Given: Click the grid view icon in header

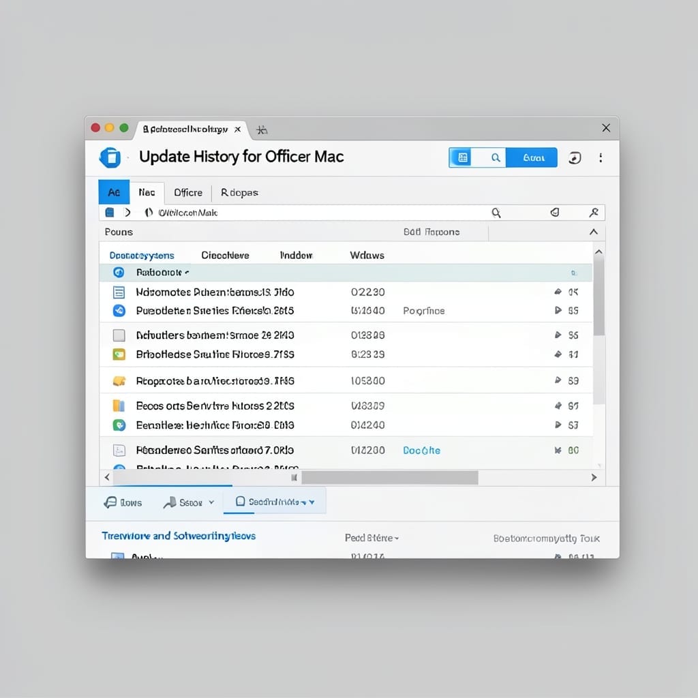Looking at the screenshot, I should pos(463,157).
